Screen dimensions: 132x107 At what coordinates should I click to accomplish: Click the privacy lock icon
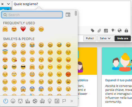(x=126, y=30)
